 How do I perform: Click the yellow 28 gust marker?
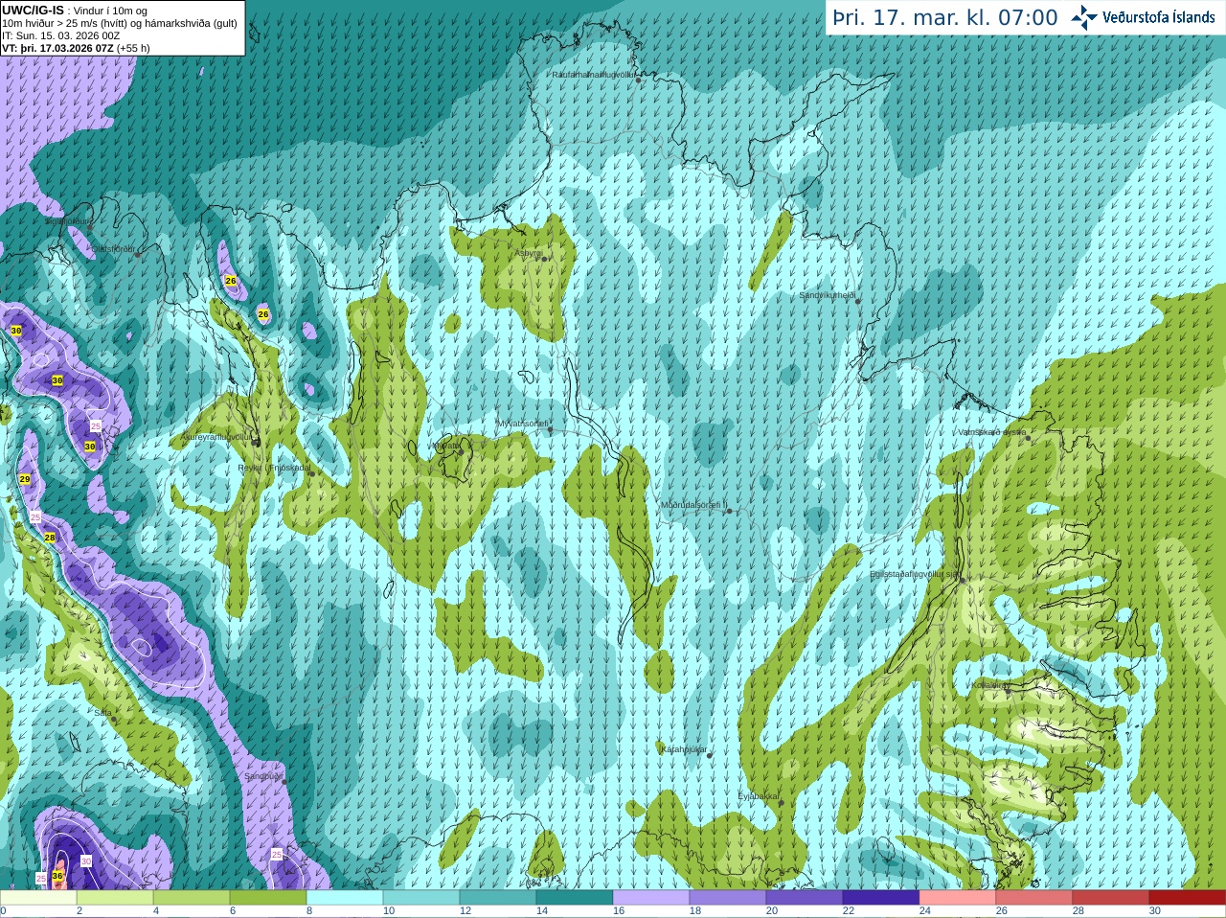50,538
